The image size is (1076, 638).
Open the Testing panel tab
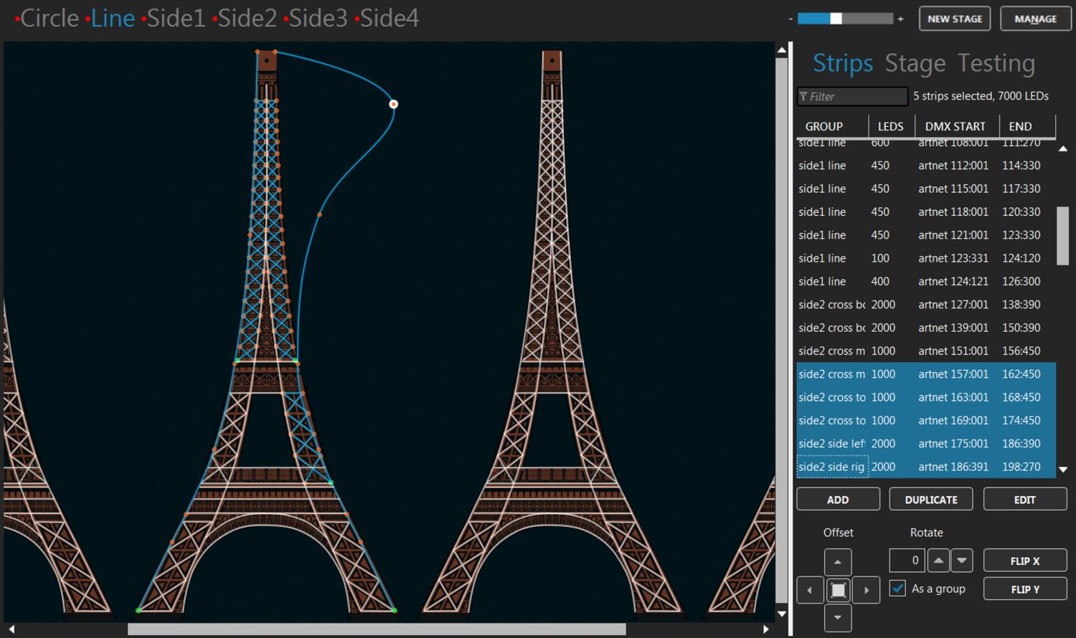click(996, 63)
